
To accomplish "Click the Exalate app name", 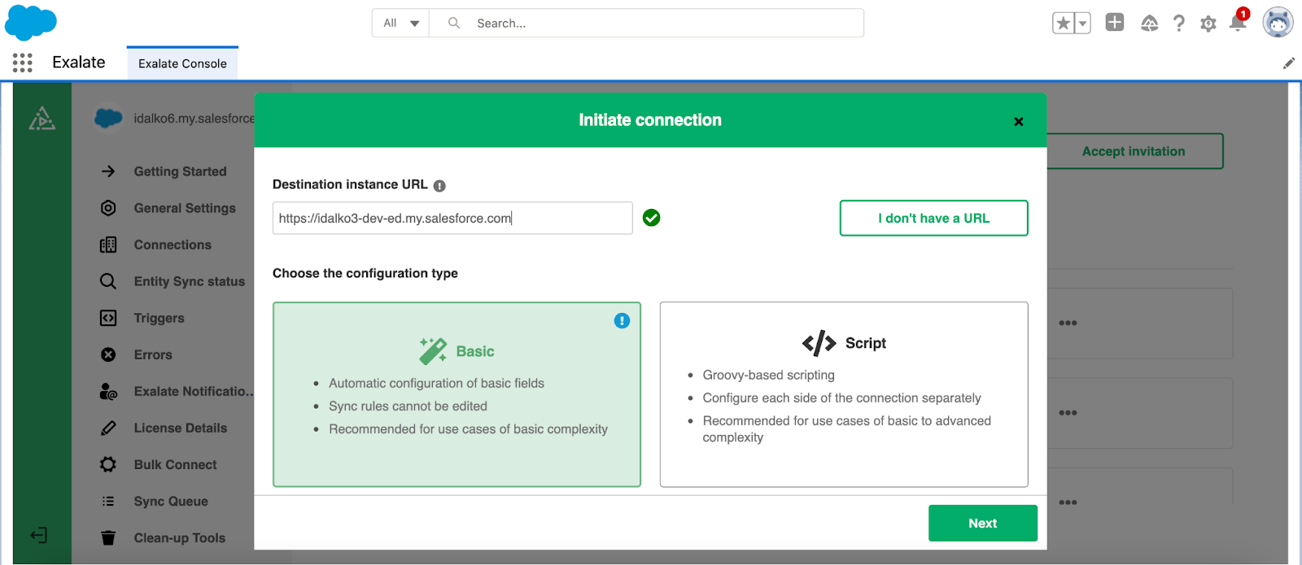I will (x=79, y=63).
